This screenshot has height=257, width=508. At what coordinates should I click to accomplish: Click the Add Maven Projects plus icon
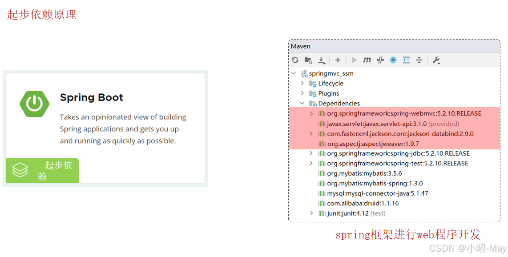click(338, 60)
